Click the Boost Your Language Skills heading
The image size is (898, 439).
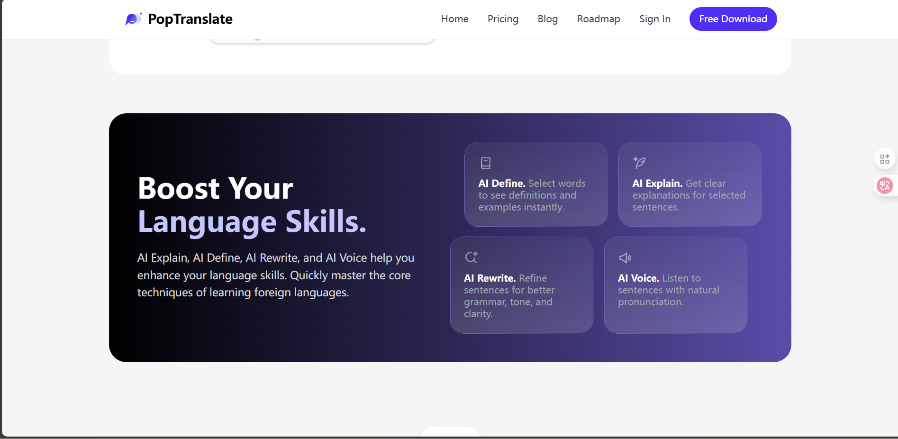[x=252, y=205]
